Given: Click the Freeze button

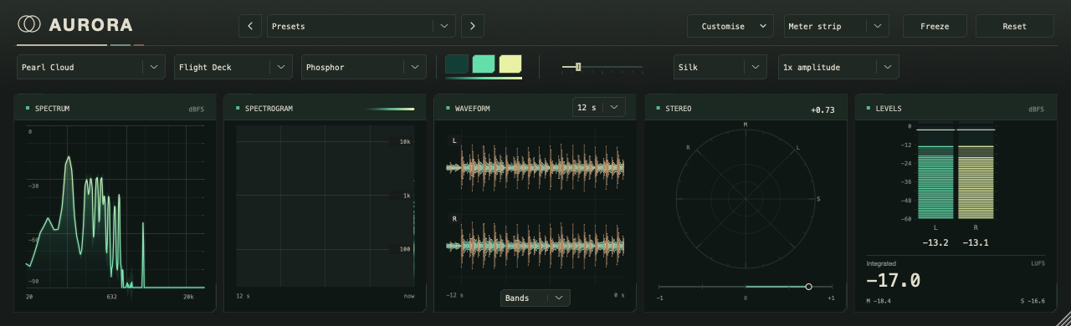Looking at the screenshot, I should pyautogui.click(x=935, y=26).
